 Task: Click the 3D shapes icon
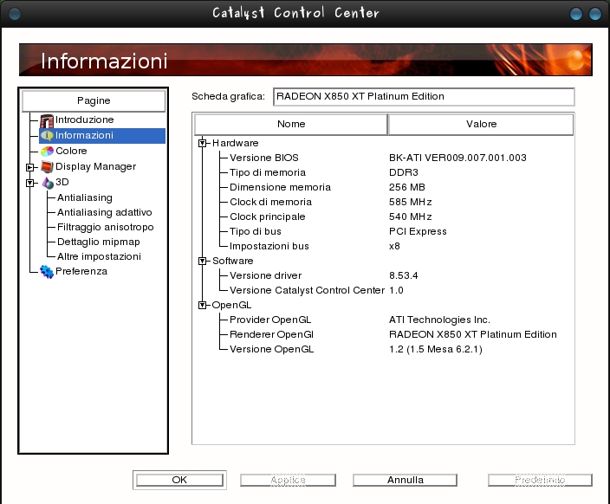click(47, 183)
